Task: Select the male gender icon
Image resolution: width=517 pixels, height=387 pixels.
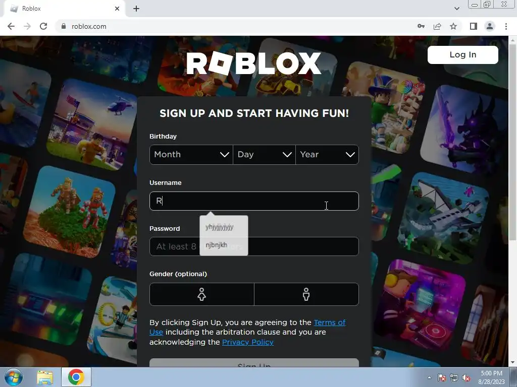Action: (x=306, y=294)
